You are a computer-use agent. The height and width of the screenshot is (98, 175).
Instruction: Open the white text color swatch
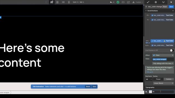150,92
